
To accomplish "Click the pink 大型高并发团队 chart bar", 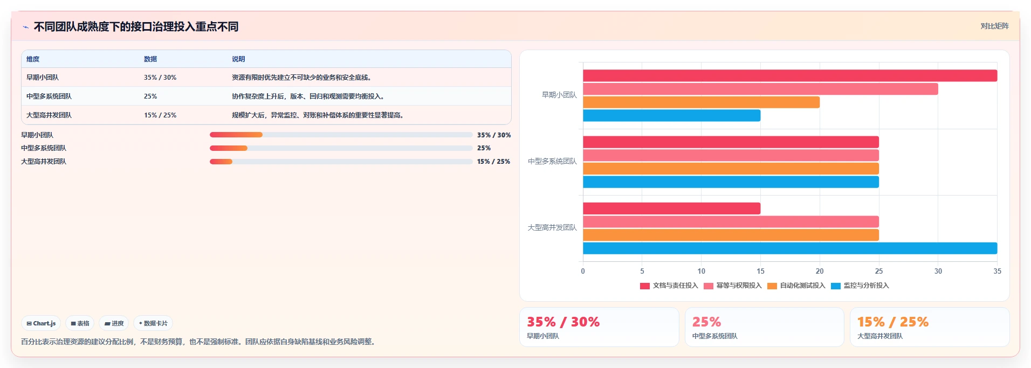I will [731, 221].
